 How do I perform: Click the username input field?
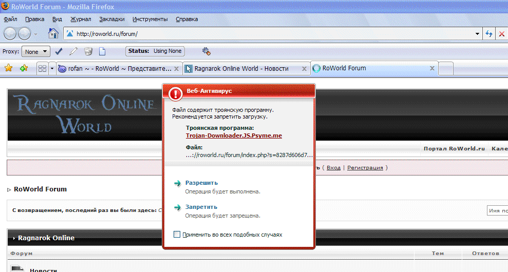497,210
